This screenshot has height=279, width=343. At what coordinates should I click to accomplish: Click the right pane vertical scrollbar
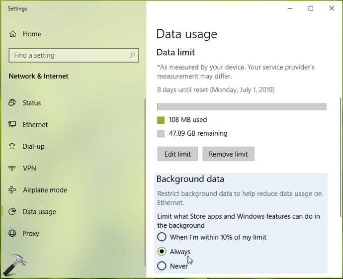point(341,158)
